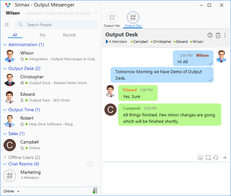Collapse the Administration group

[5, 45]
